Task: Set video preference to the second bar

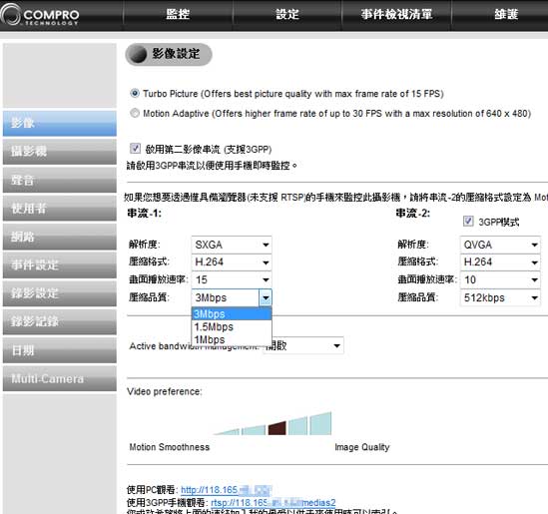Action: pyautogui.click(x=254, y=430)
